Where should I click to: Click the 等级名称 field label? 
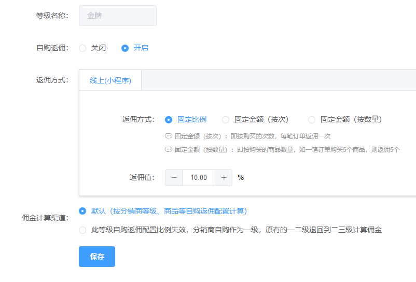pos(52,16)
